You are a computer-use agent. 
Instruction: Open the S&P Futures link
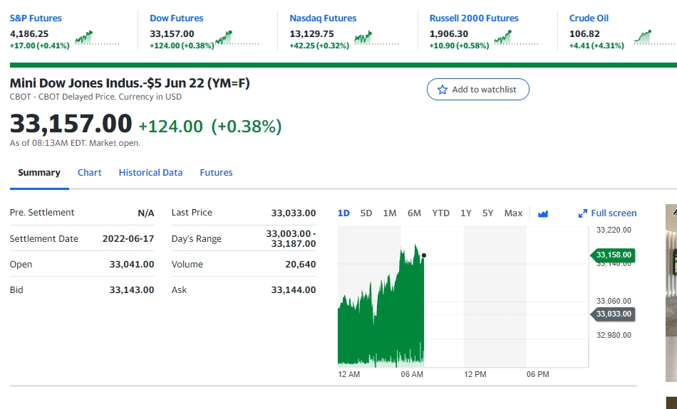click(36, 18)
